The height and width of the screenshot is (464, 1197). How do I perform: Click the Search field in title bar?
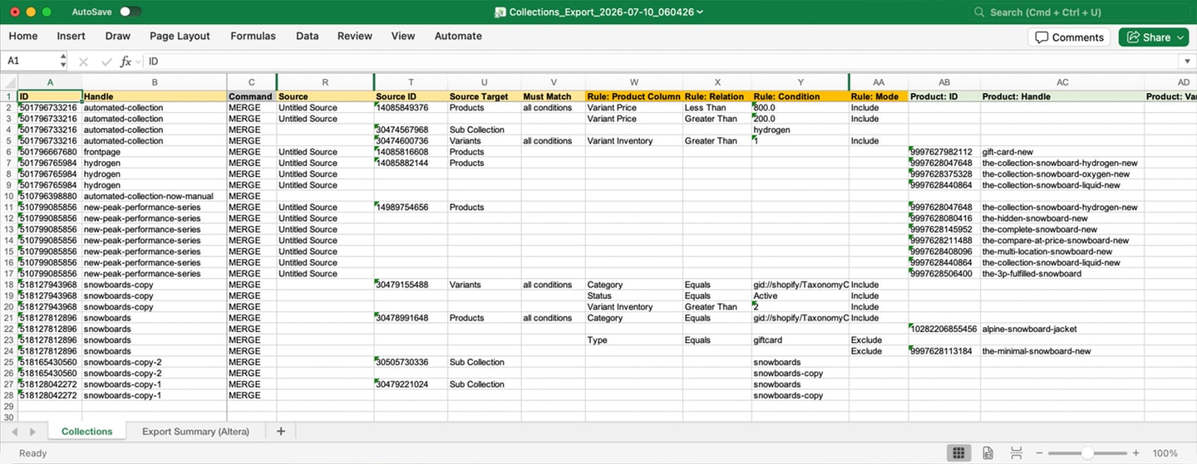tap(1080, 12)
